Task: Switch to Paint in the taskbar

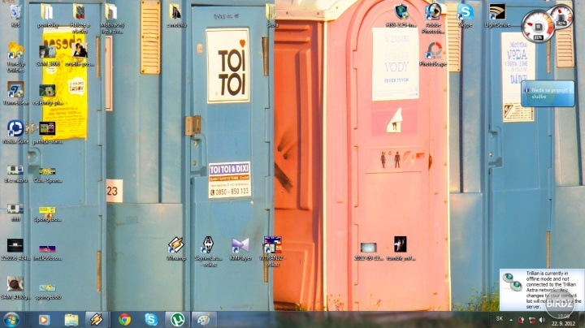Action: [204, 320]
